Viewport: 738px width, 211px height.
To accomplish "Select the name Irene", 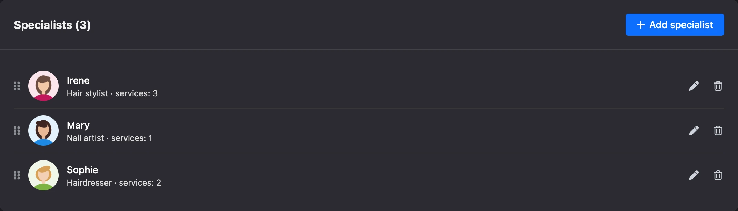I will pyautogui.click(x=78, y=80).
